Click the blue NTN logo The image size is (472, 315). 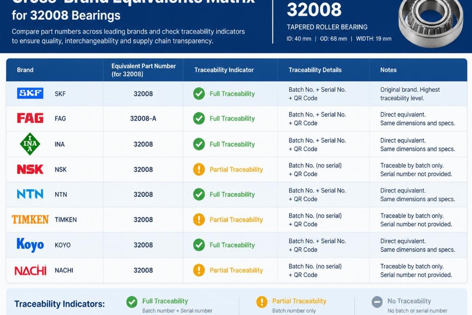(x=30, y=194)
